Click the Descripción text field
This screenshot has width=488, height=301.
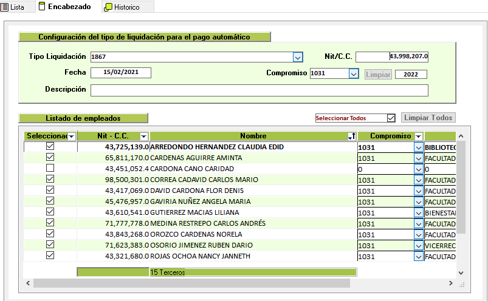pos(259,90)
